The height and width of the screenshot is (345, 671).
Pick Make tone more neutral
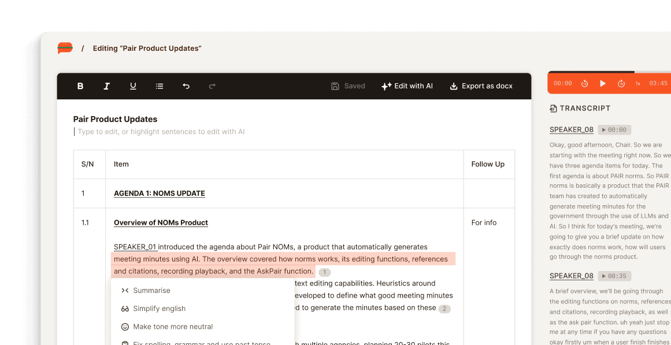tap(173, 327)
